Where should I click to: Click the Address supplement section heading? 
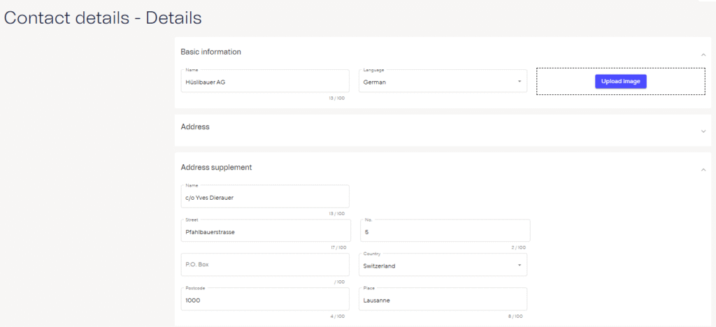click(216, 168)
